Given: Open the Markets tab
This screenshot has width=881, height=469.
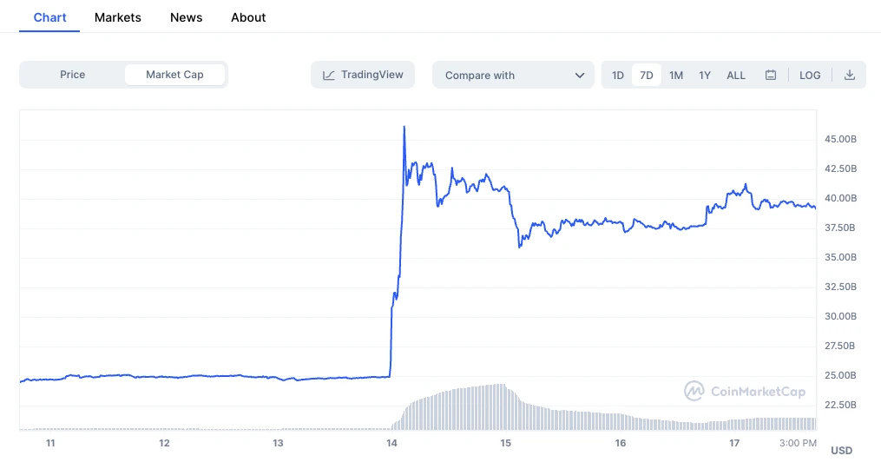Looking at the screenshot, I should (x=118, y=17).
